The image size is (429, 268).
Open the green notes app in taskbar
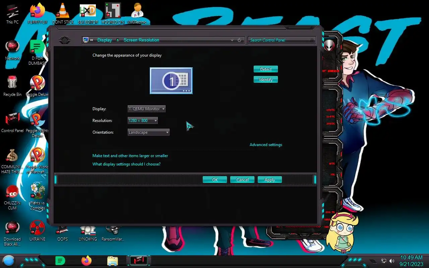60,261
